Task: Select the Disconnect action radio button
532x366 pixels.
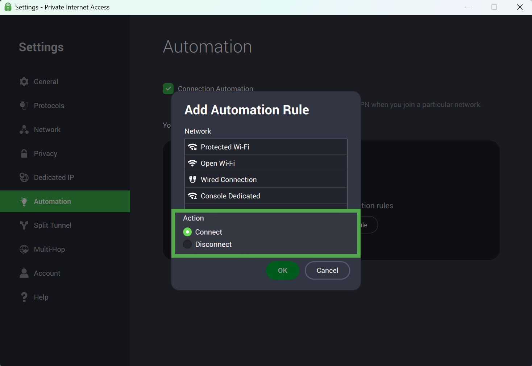Action: (x=187, y=244)
